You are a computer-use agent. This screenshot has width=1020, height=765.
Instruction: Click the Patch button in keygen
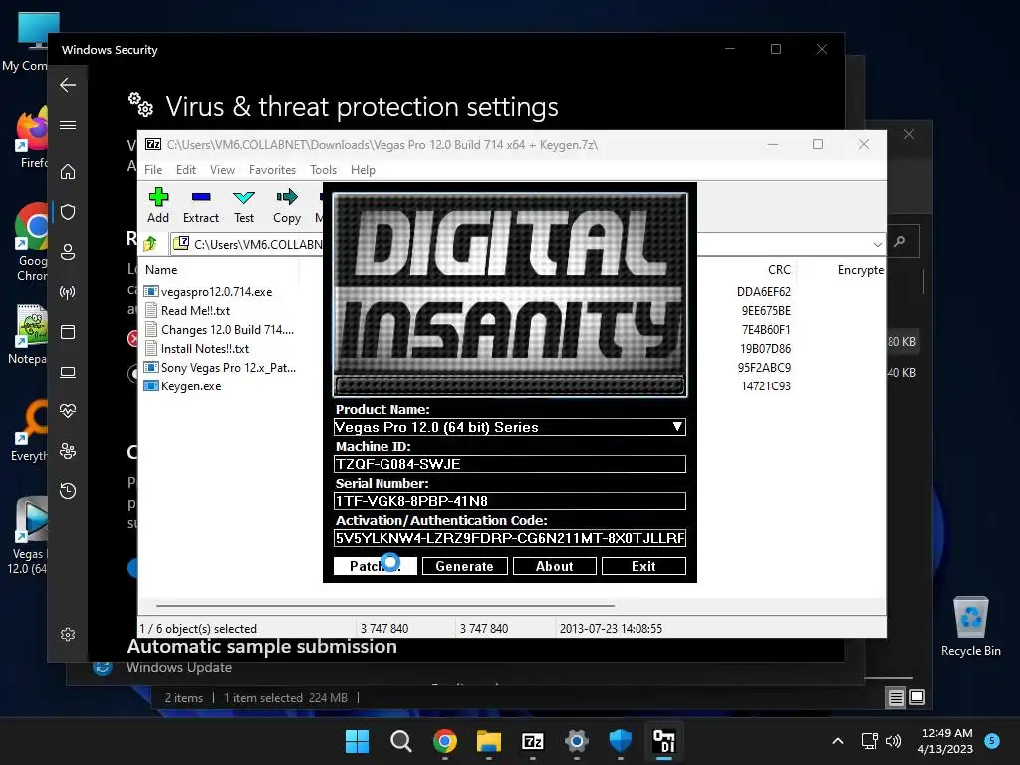pos(376,566)
